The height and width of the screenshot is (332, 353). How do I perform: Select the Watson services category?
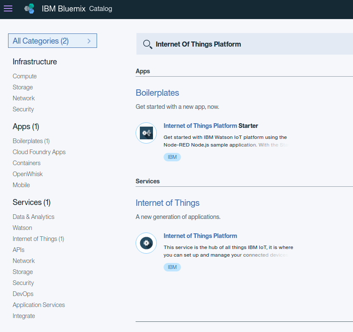point(22,228)
